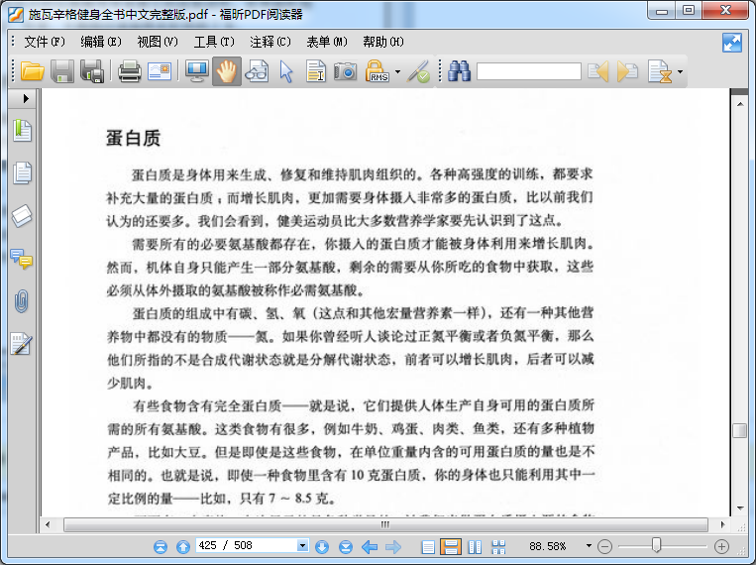This screenshot has width=756, height=565.
Task: Go back to previous view
Action: [x=370, y=547]
